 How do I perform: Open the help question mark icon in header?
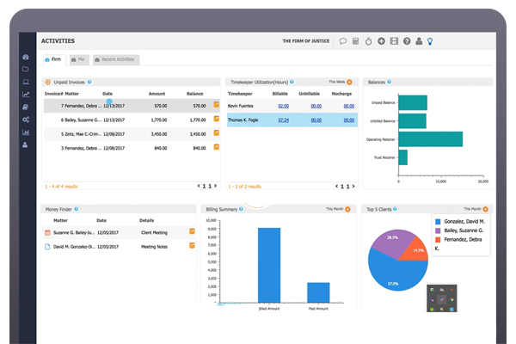pos(407,41)
